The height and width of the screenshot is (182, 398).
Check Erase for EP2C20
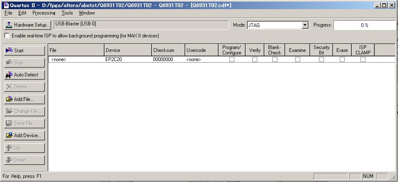[x=342, y=59]
